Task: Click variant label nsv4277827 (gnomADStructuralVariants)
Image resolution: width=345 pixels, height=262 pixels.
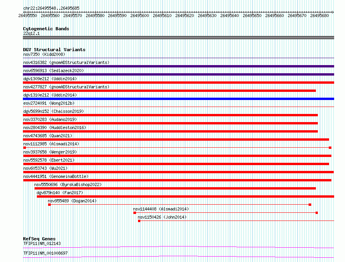Action: point(66,87)
